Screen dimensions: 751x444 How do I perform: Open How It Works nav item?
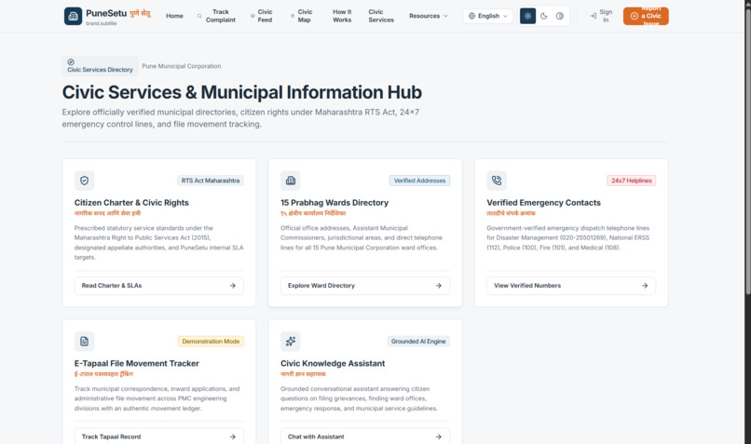click(342, 16)
